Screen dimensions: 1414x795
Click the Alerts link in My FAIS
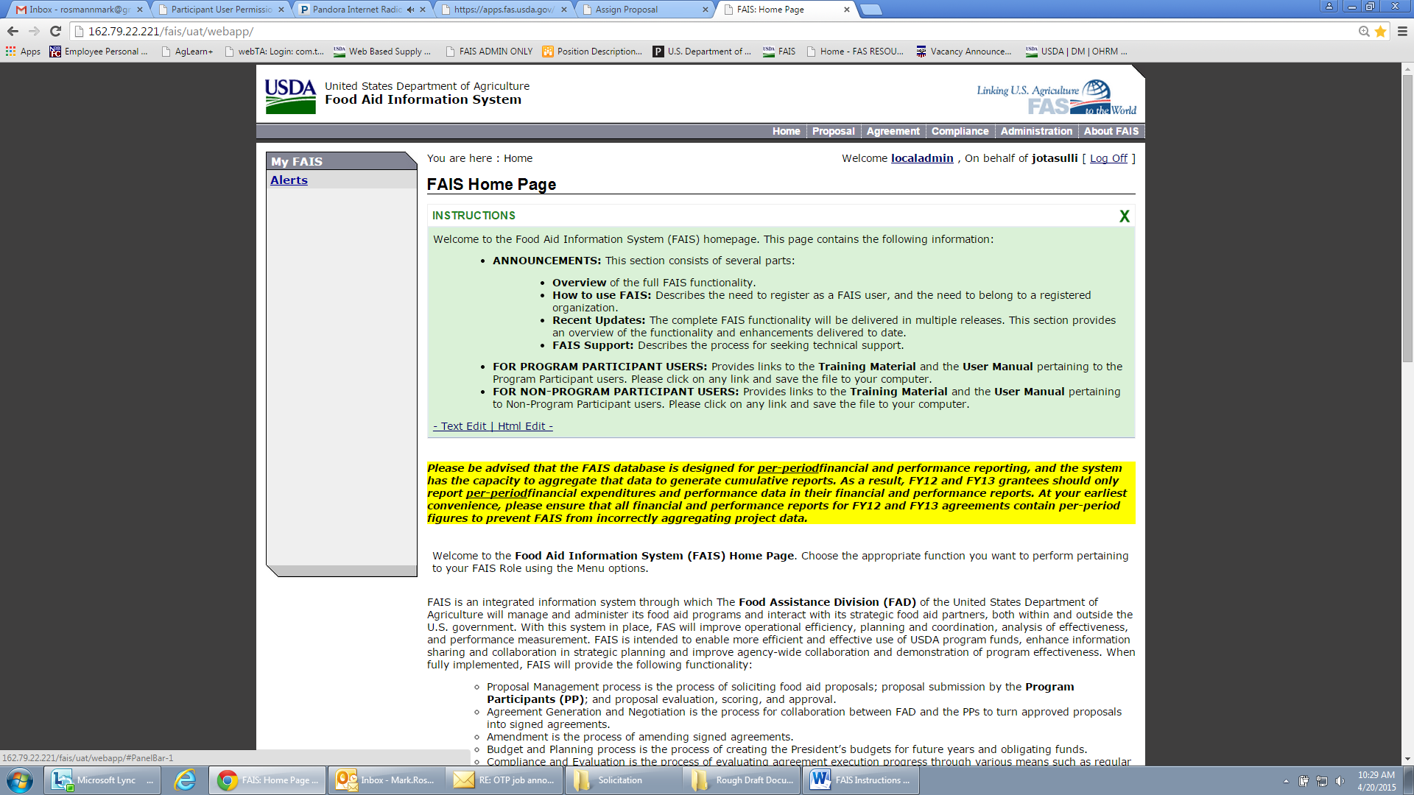[x=289, y=180]
